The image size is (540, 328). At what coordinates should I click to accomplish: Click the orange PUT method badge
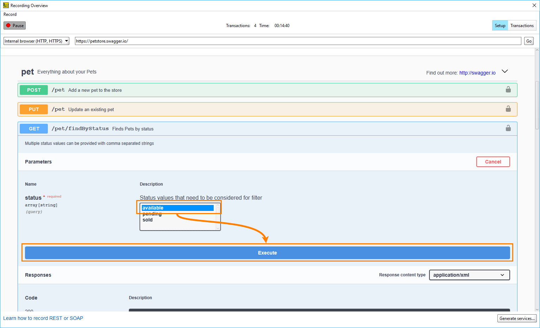33,109
